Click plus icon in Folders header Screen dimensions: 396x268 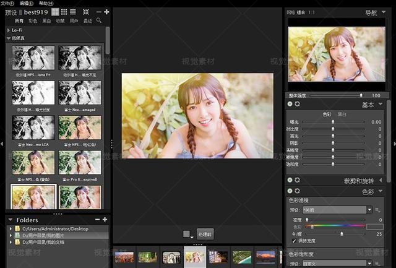click(x=105, y=220)
